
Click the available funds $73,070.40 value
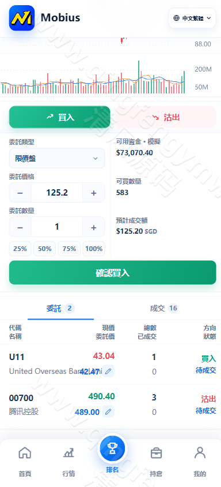click(135, 153)
